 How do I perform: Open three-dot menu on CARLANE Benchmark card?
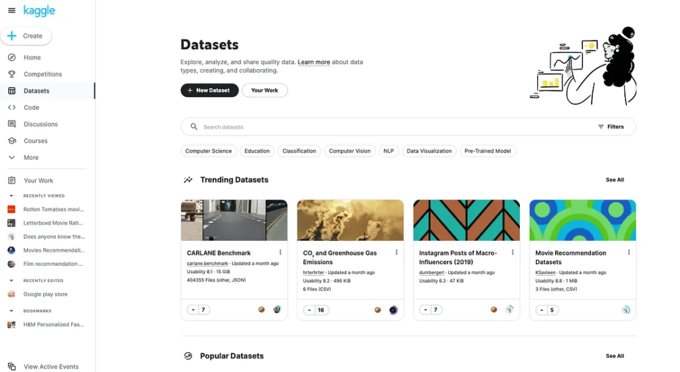pyautogui.click(x=280, y=253)
